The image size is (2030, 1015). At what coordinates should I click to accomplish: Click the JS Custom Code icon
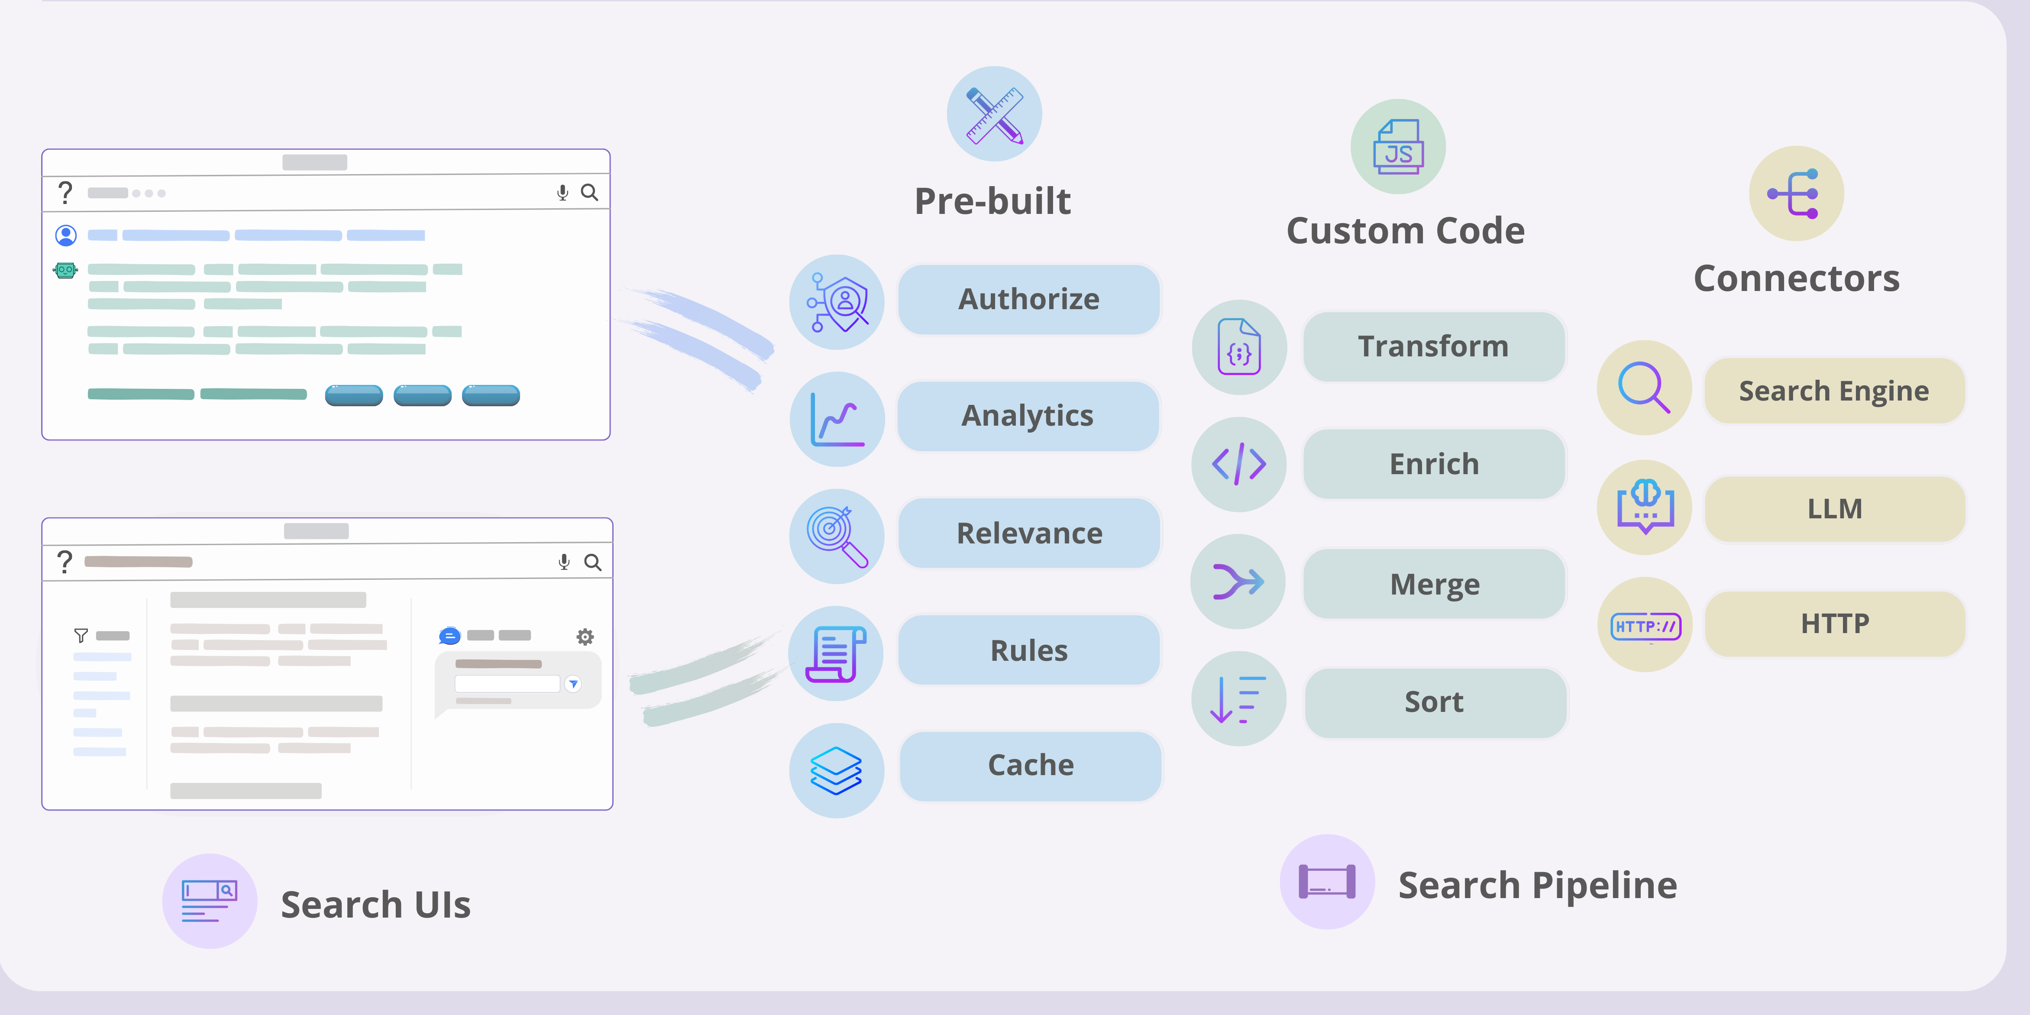pyautogui.click(x=1397, y=146)
